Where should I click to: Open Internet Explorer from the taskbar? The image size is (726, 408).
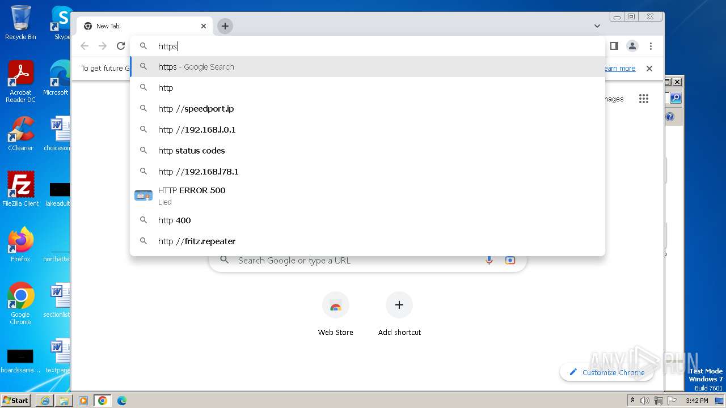coord(45,401)
